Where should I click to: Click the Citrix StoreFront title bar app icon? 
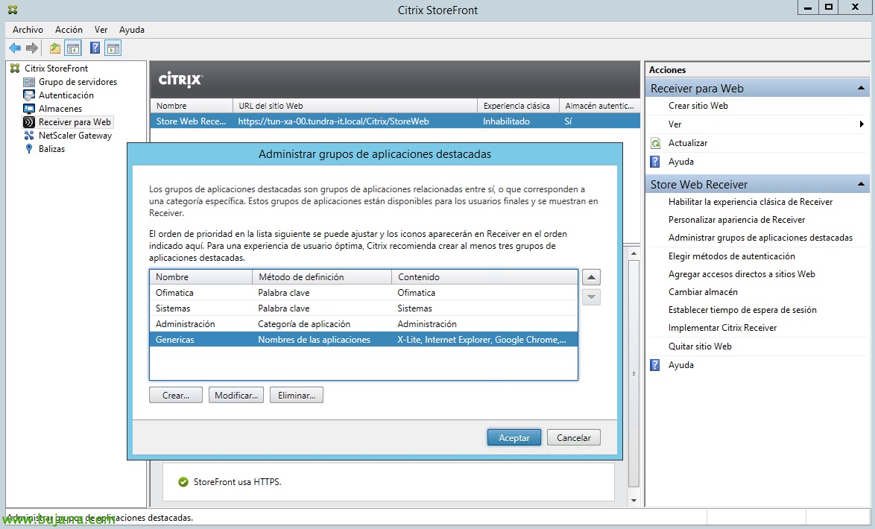[13, 10]
